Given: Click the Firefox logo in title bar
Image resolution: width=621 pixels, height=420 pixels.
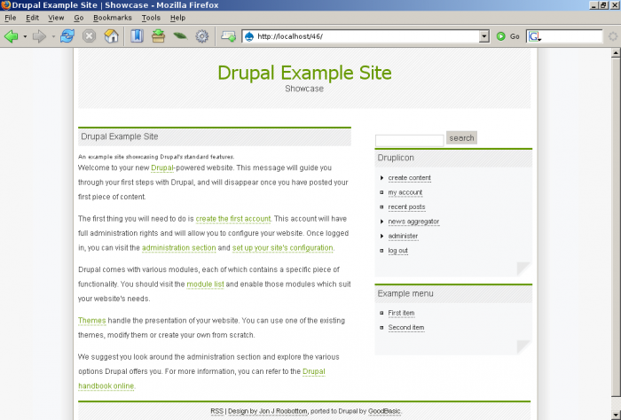Looking at the screenshot, I should [x=5, y=5].
